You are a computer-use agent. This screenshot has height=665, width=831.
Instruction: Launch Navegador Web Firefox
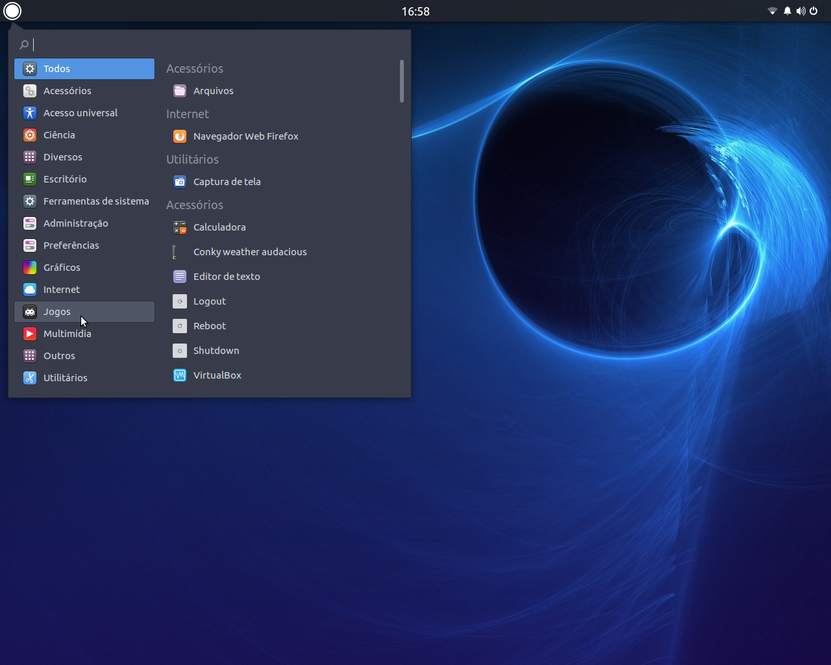[x=245, y=136]
